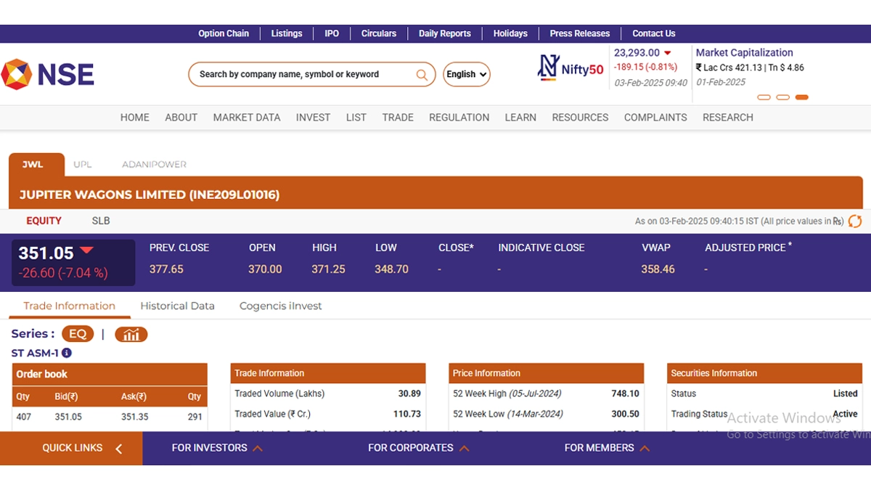
Task: Open the English language dropdown
Action: coord(467,74)
